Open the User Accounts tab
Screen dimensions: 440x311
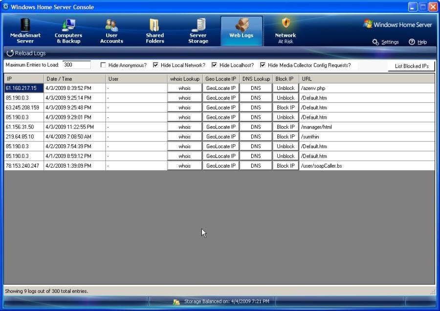pos(111,31)
